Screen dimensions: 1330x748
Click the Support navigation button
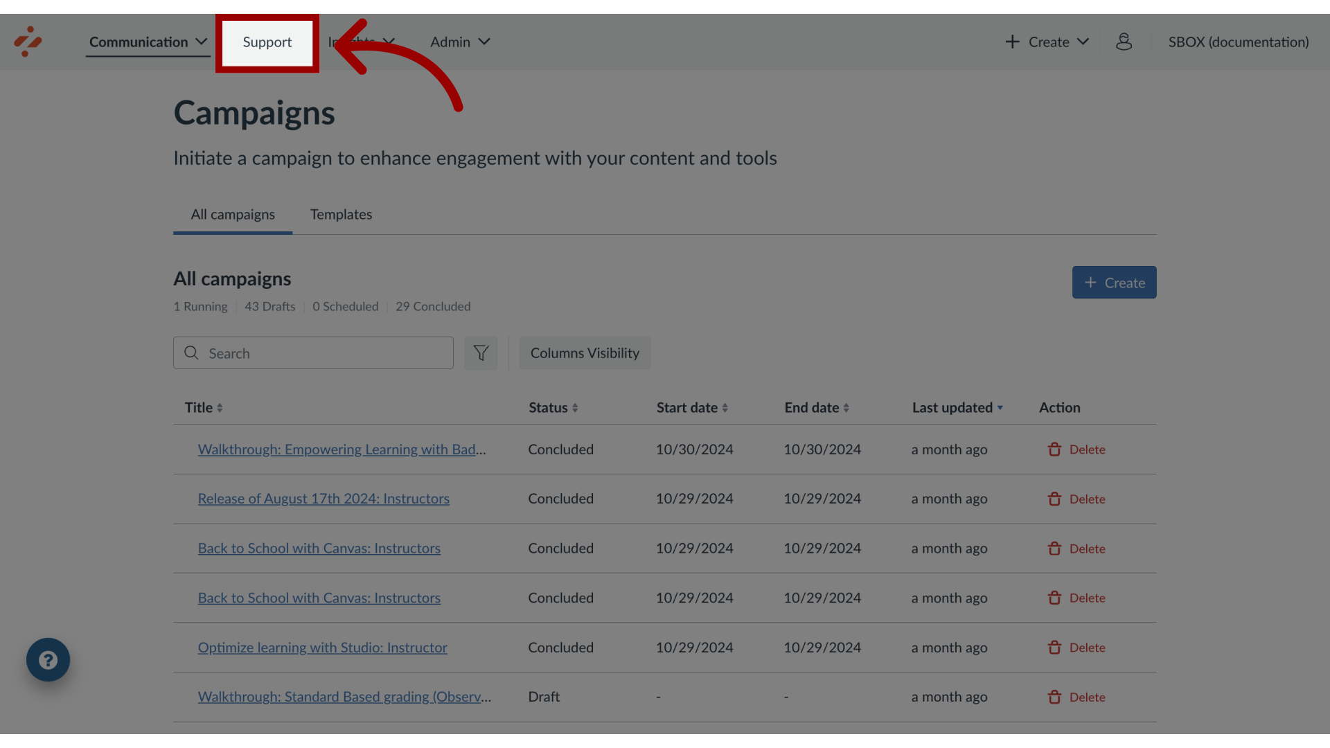267,42
